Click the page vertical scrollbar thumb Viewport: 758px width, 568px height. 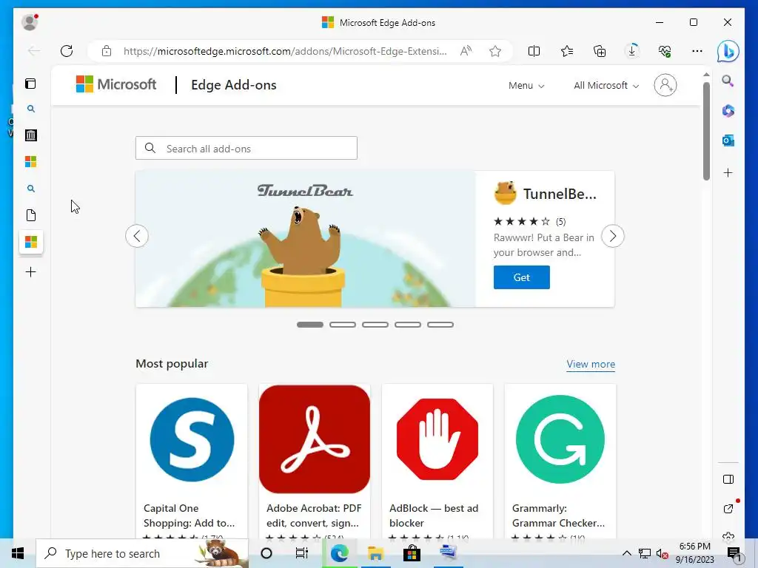706,131
